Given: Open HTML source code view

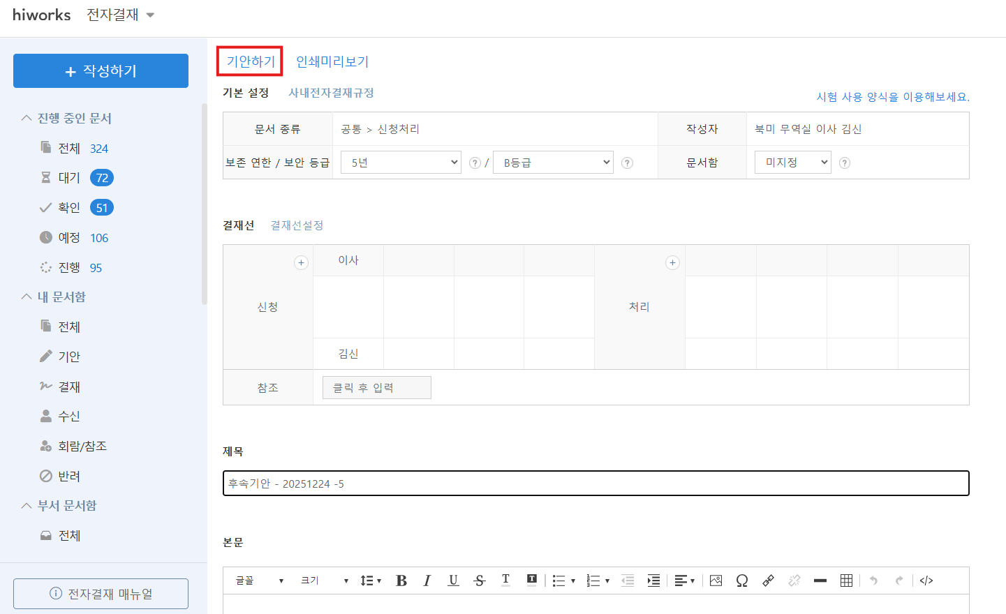Looking at the screenshot, I should pos(926,581).
